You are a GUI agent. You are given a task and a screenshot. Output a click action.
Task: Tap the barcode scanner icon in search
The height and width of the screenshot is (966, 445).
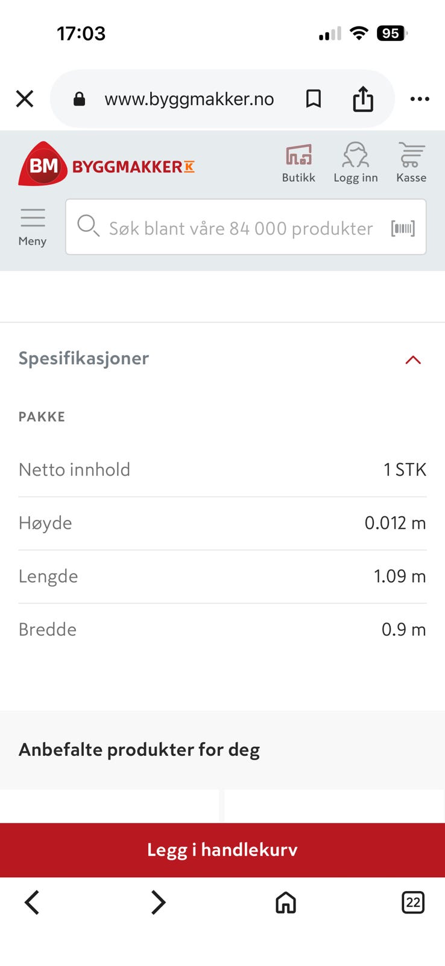403,228
